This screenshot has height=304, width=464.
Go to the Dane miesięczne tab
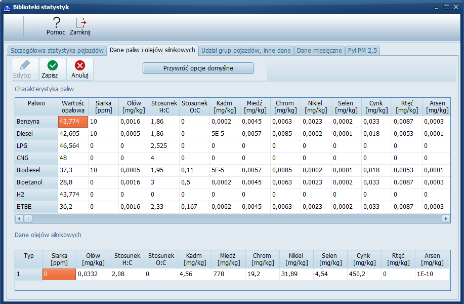pyautogui.click(x=319, y=50)
